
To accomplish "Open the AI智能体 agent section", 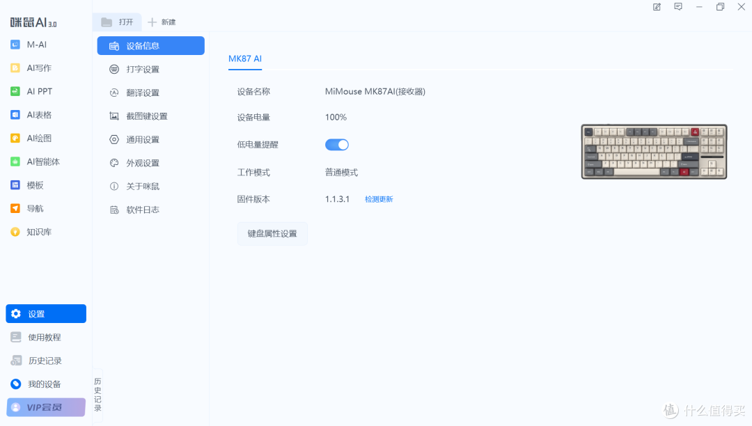I will coord(36,162).
